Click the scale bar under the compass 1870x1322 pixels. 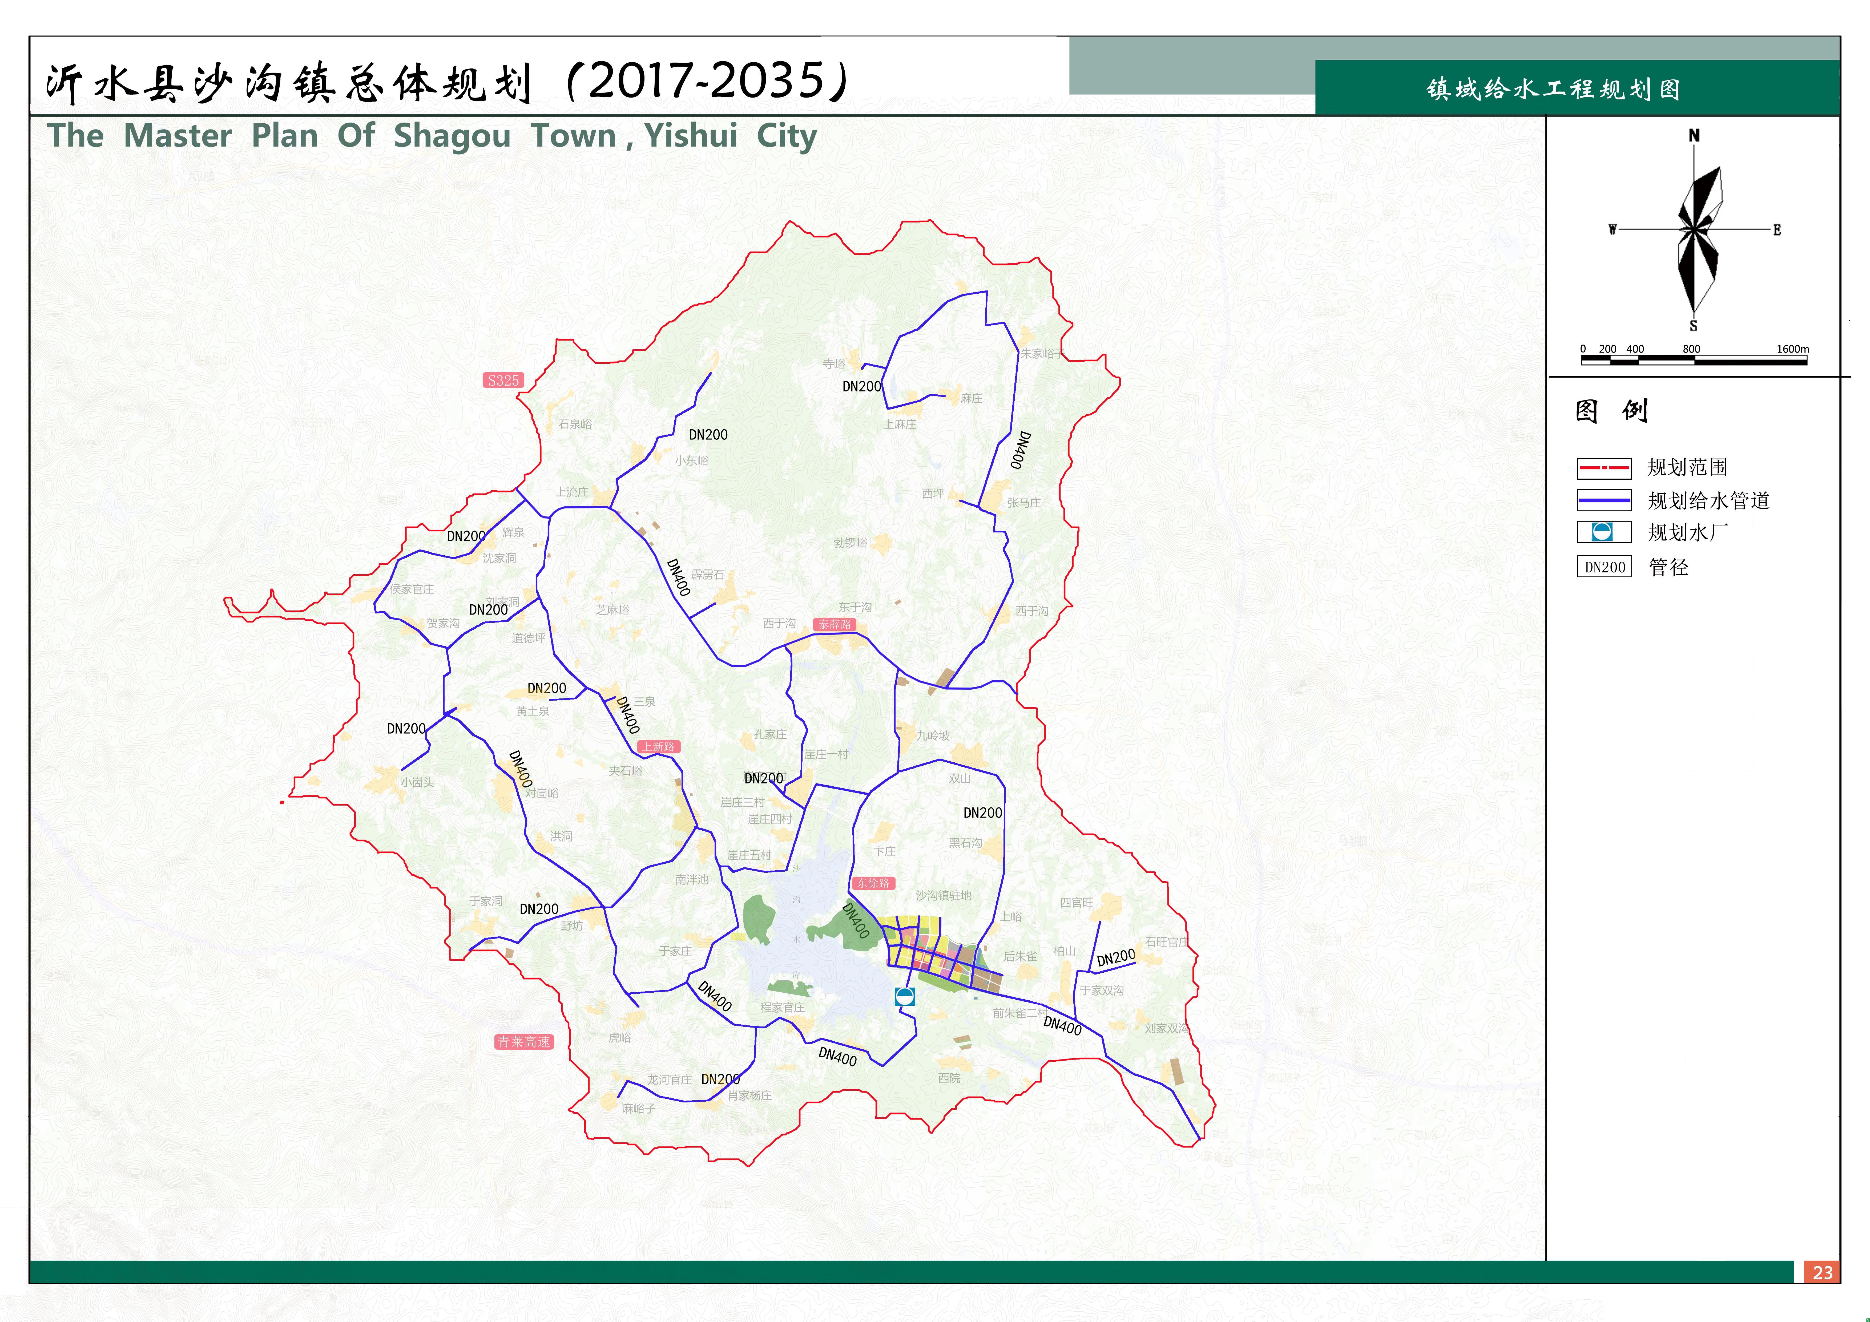tap(1694, 360)
